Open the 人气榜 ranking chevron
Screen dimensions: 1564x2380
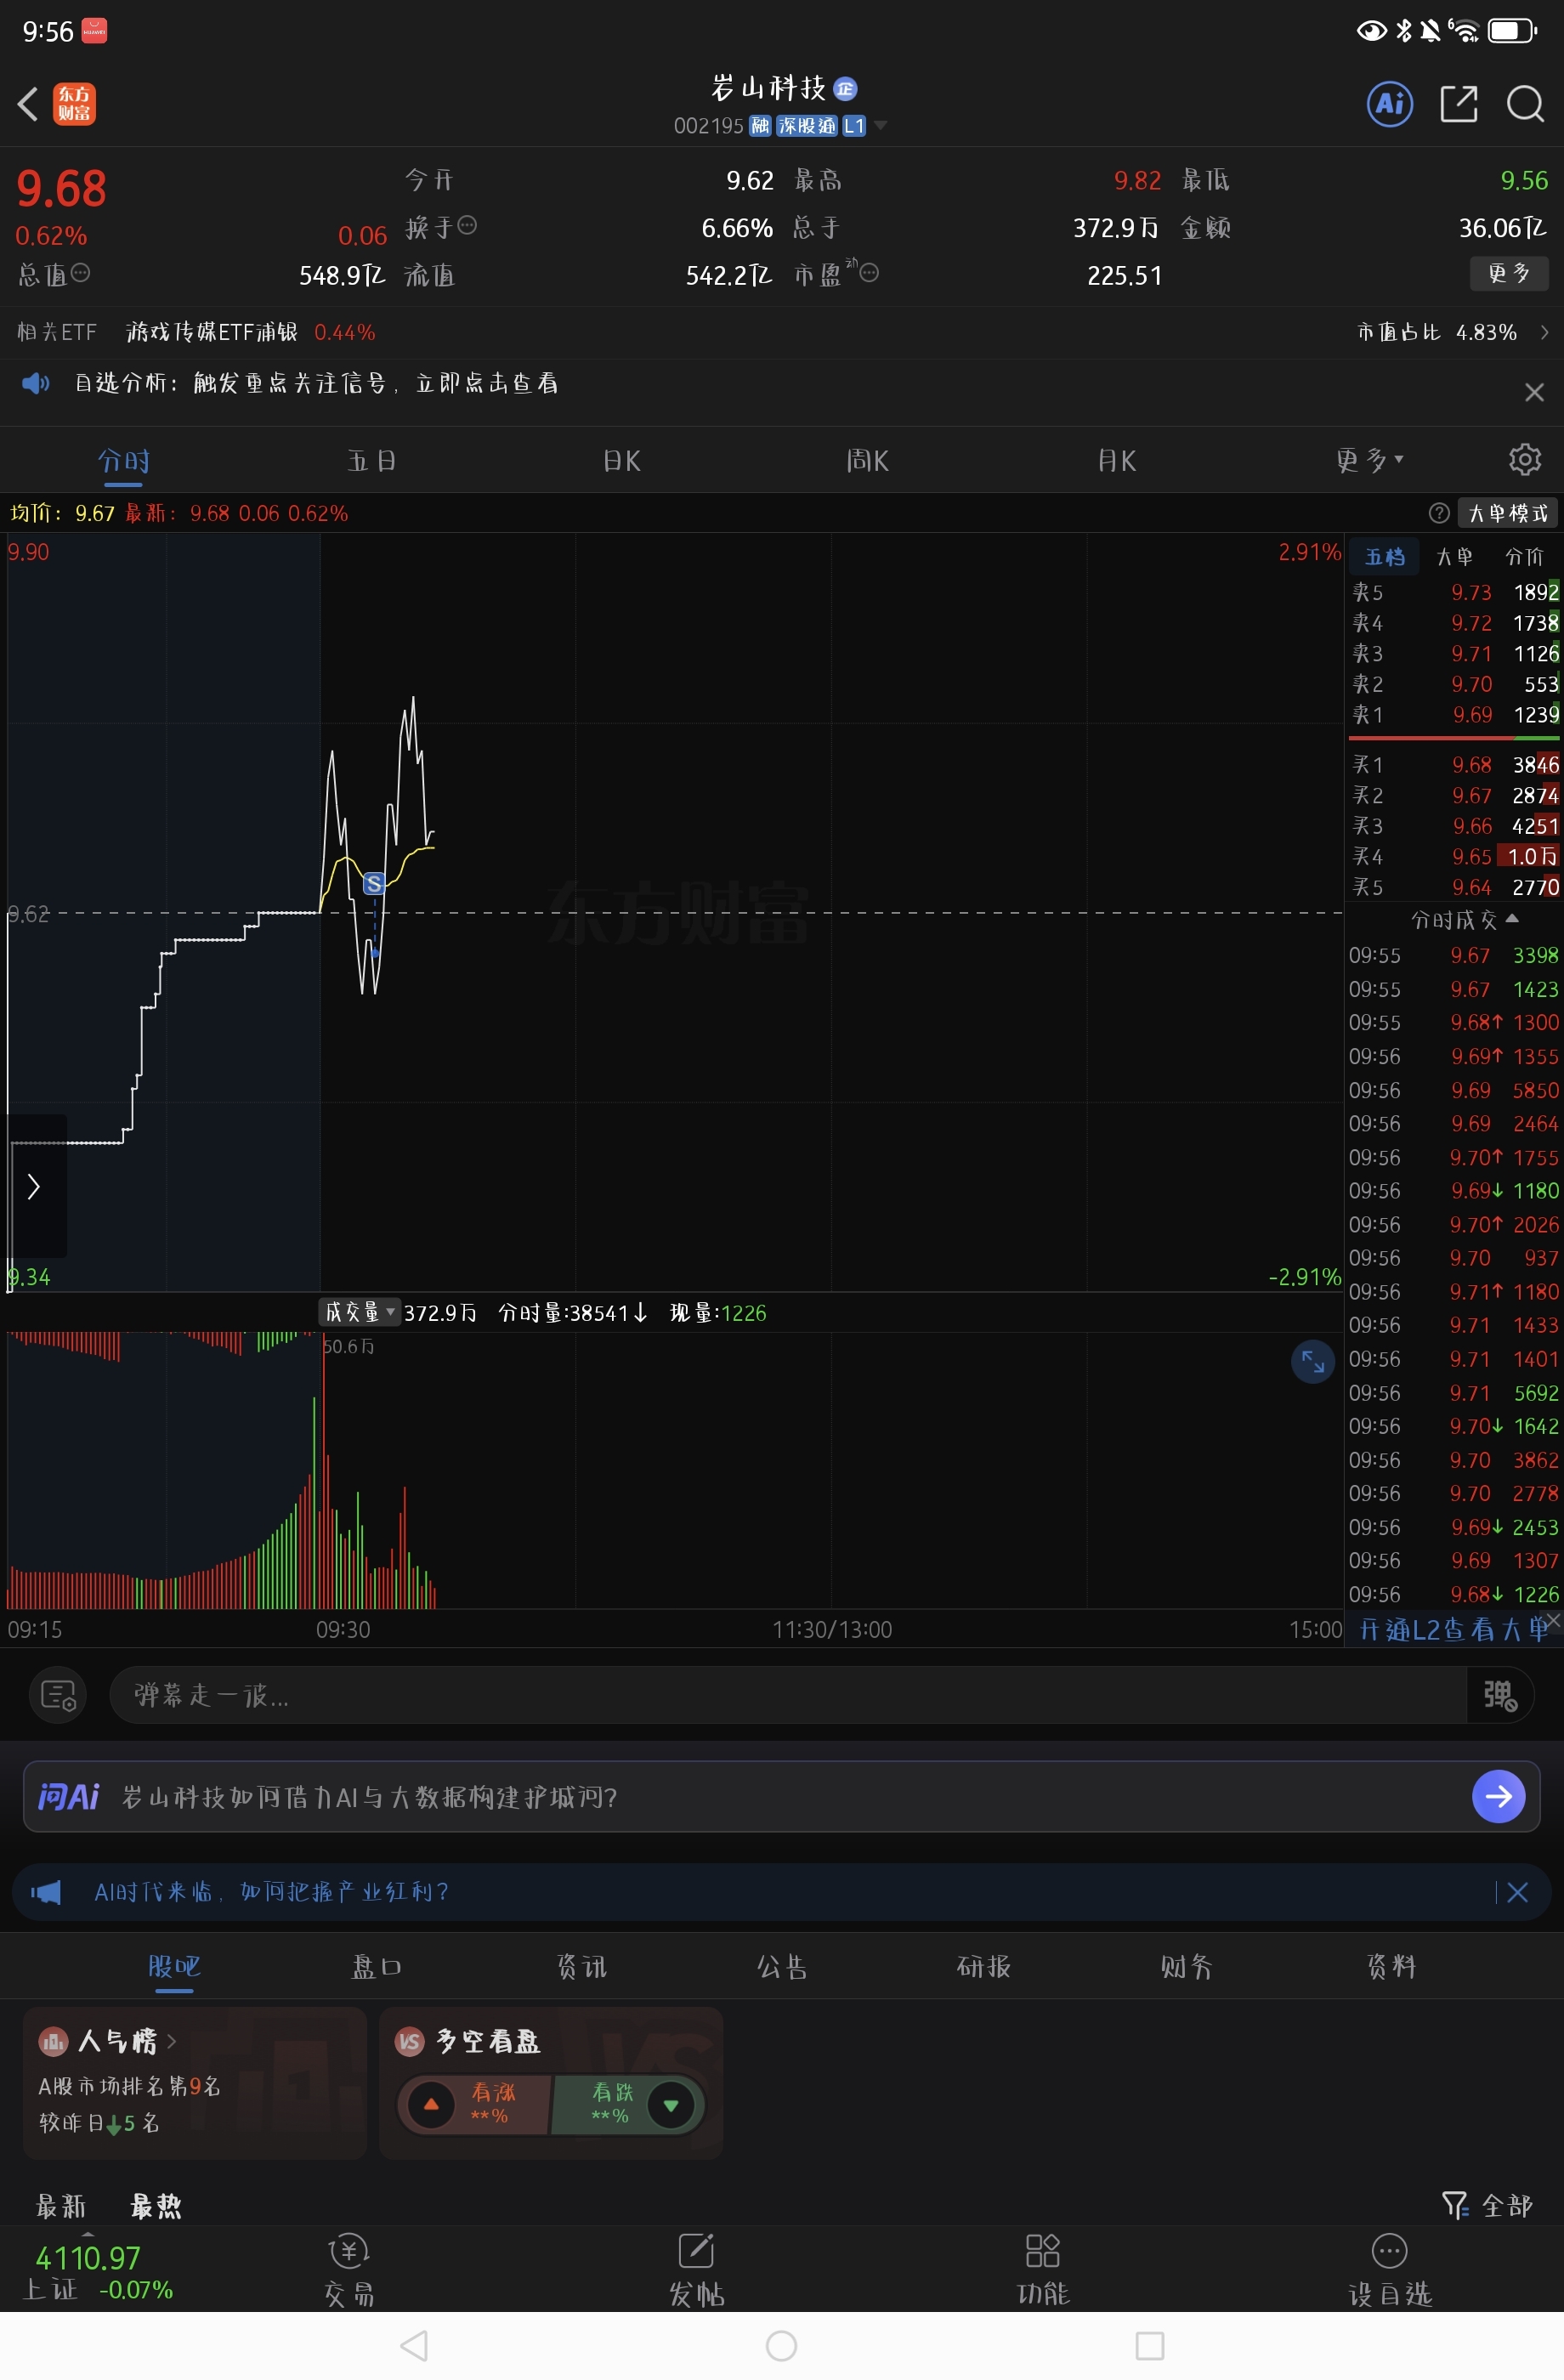pos(171,2041)
